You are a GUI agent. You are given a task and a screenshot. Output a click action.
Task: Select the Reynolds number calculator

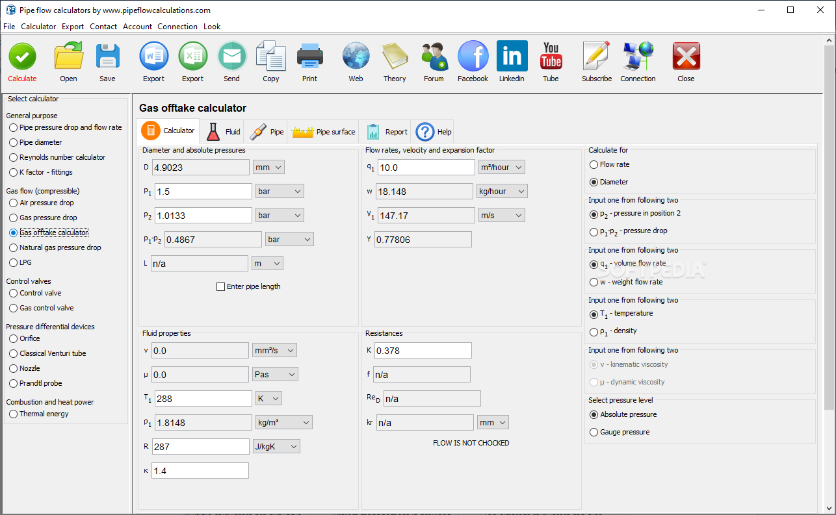click(57, 157)
